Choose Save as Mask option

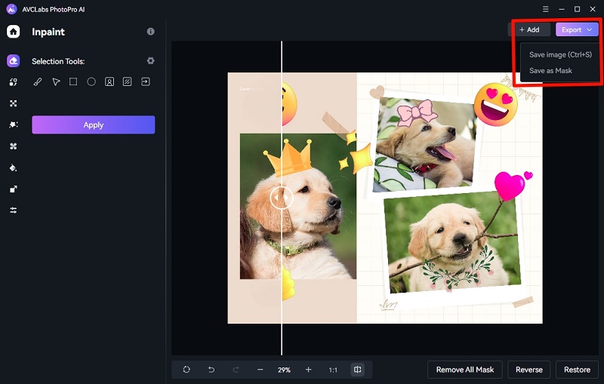tap(550, 71)
